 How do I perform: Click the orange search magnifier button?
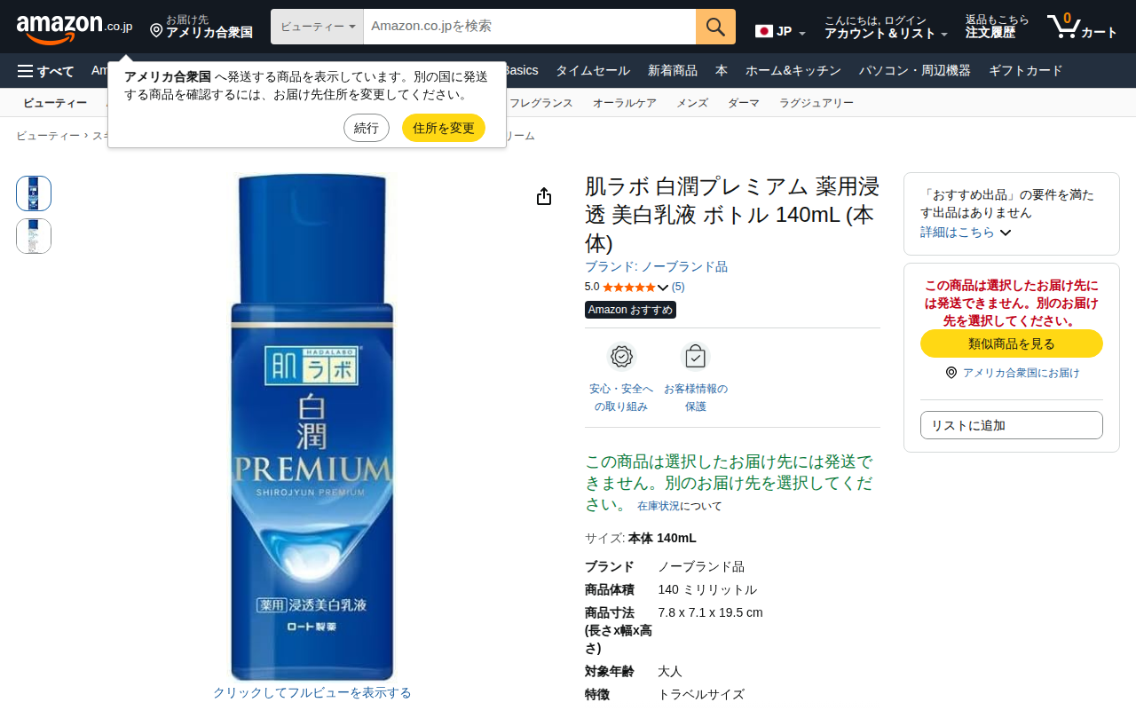click(x=715, y=27)
